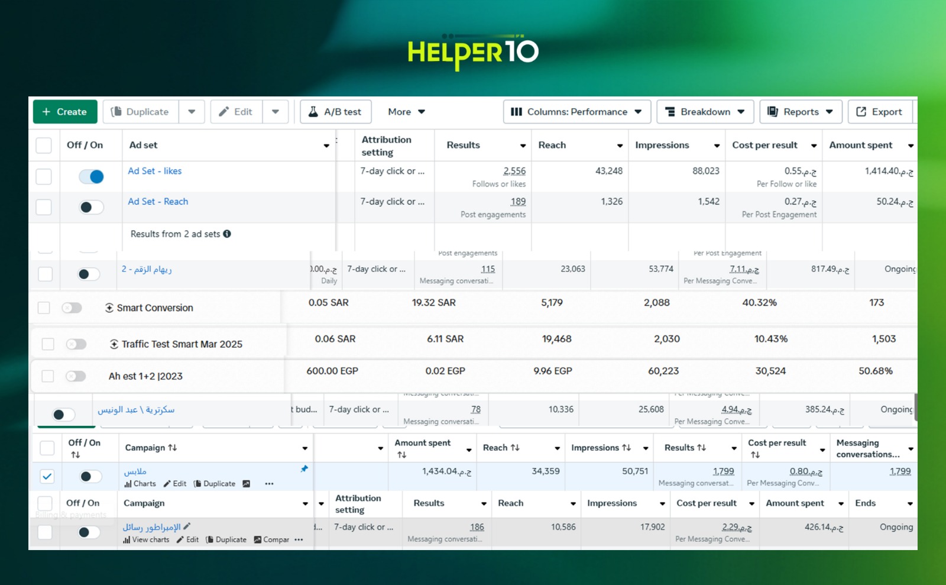Click the green Create button

[x=65, y=112]
